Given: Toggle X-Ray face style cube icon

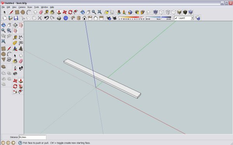Looking at the screenshot, I should (155, 12).
